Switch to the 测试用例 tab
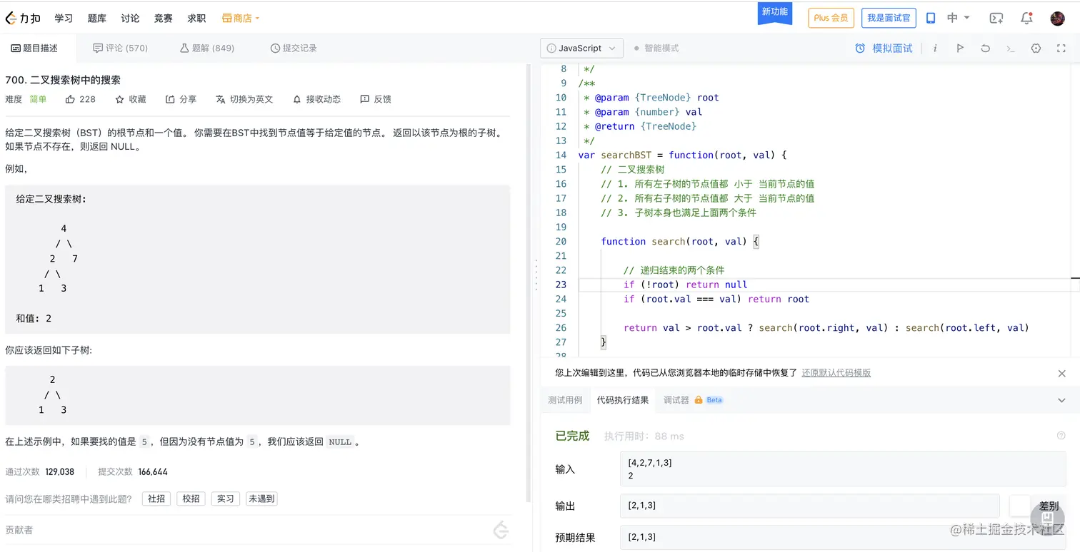Image resolution: width=1080 pixels, height=552 pixels. (x=565, y=400)
